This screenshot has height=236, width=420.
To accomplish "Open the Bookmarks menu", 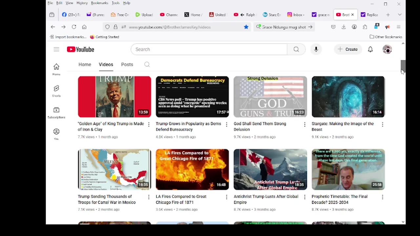I will (x=99, y=3).
